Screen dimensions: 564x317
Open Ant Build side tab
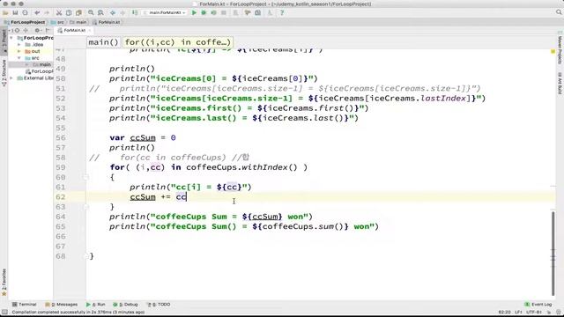click(560, 84)
